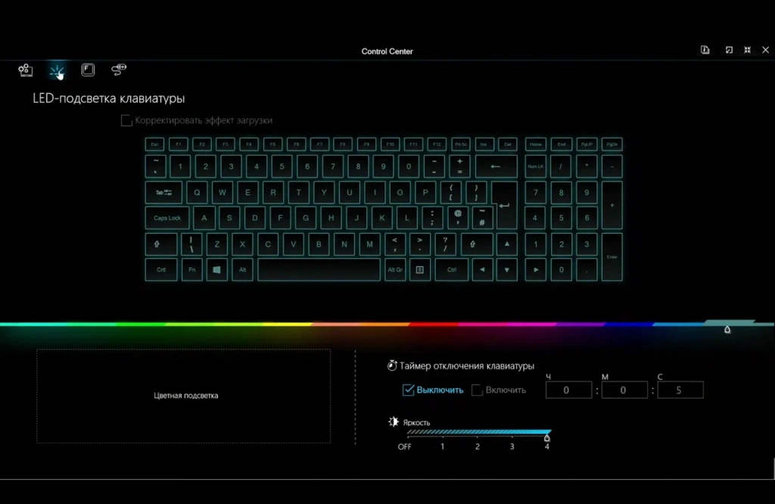The width and height of the screenshot is (775, 504).
Task: Enable the Корректировать эффект загрузки checkbox
Action: [126, 120]
